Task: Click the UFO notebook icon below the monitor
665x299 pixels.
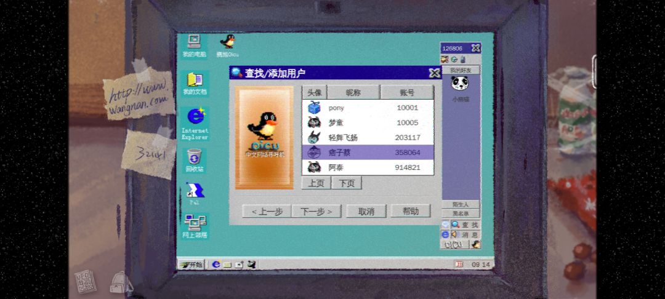Action: pyautogui.click(x=85, y=282)
